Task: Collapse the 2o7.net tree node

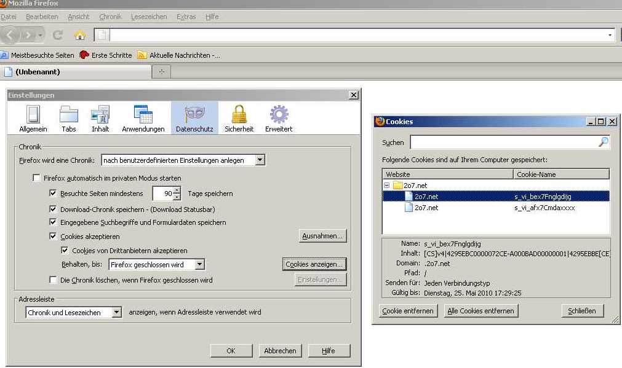Action: tap(387, 185)
